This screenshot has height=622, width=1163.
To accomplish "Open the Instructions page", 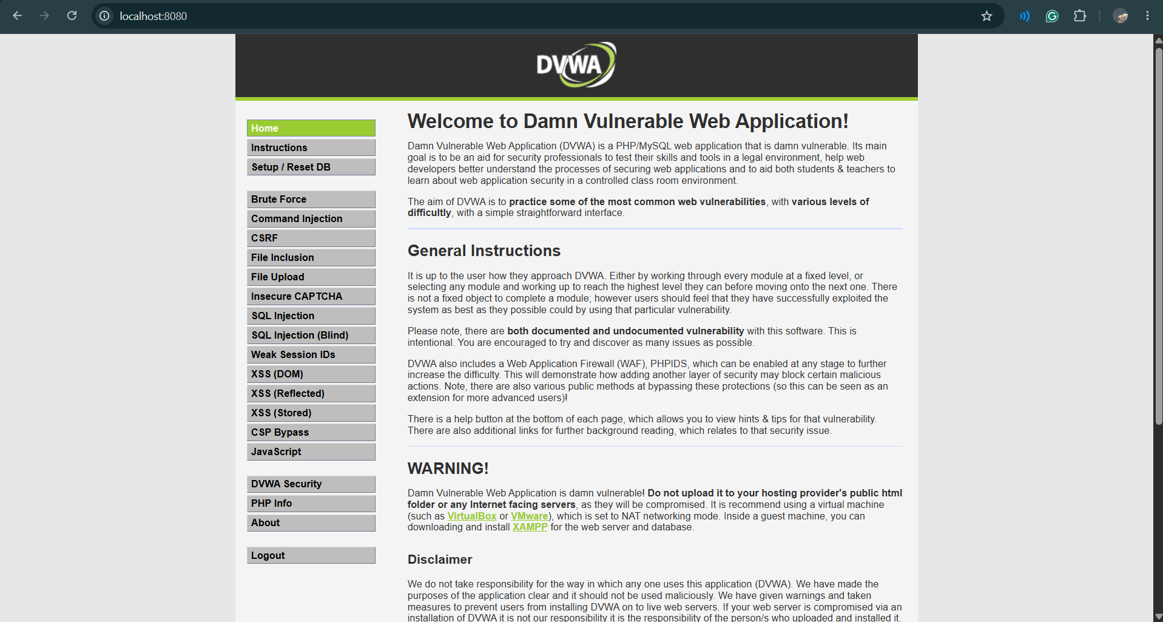I will pos(311,147).
